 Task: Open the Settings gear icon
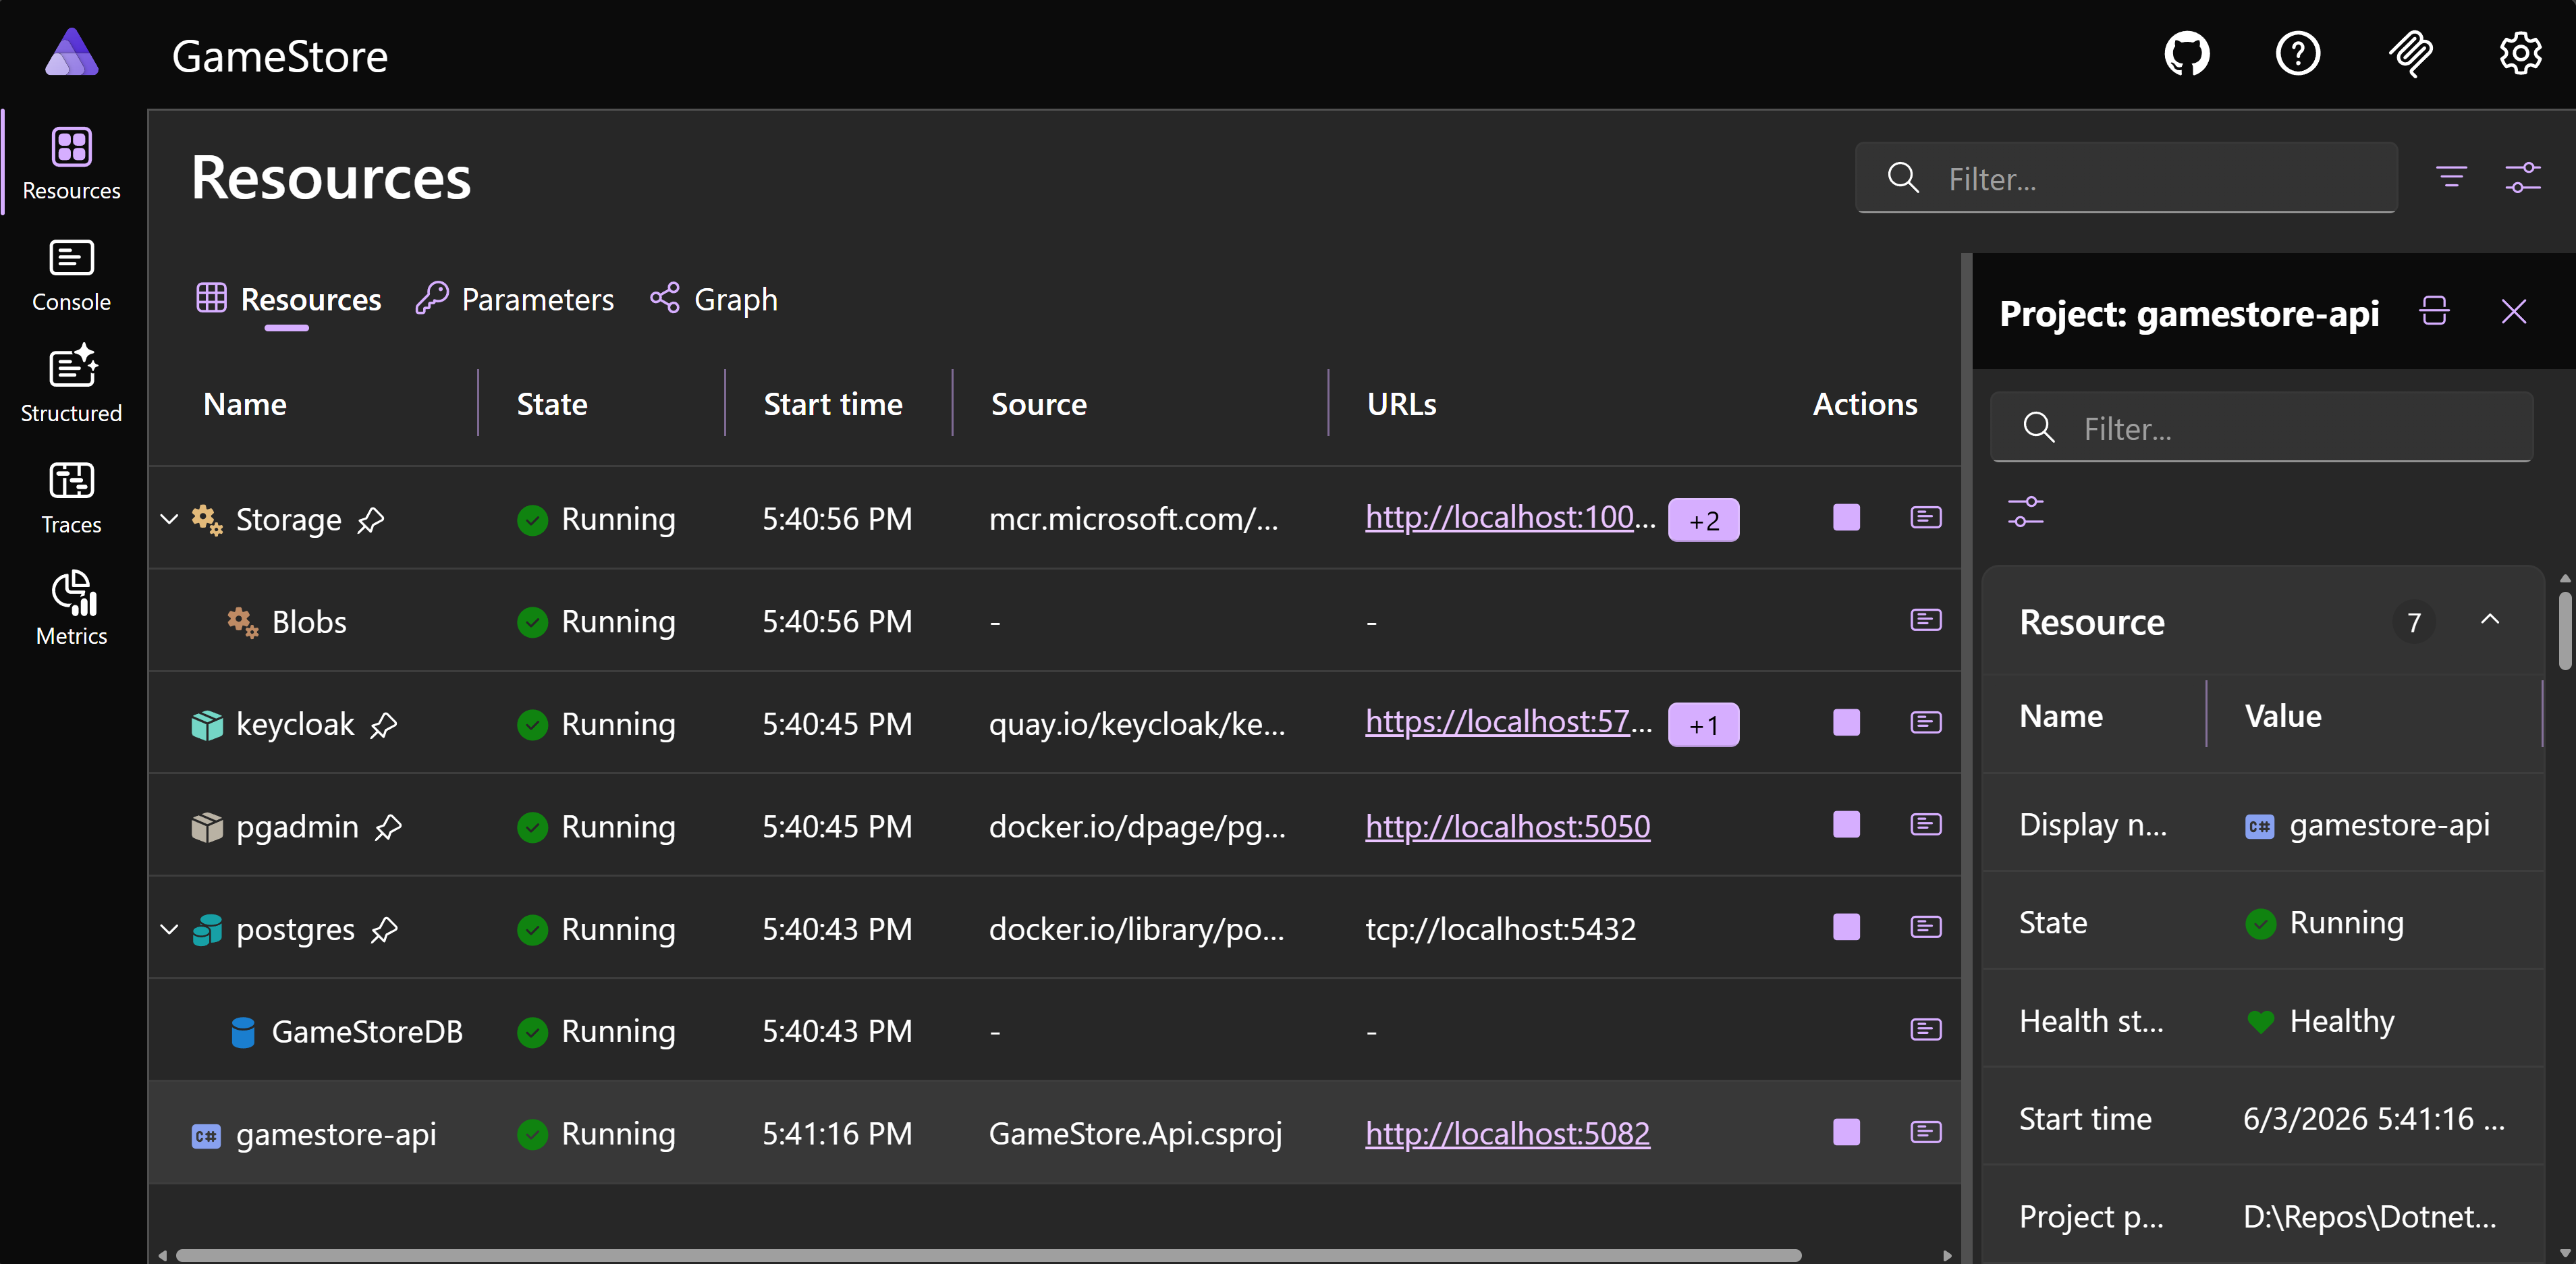2520,54
